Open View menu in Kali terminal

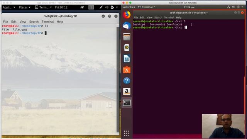coord(23,22)
